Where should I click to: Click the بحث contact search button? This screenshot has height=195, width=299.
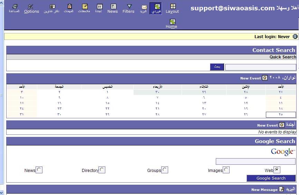[217, 67]
